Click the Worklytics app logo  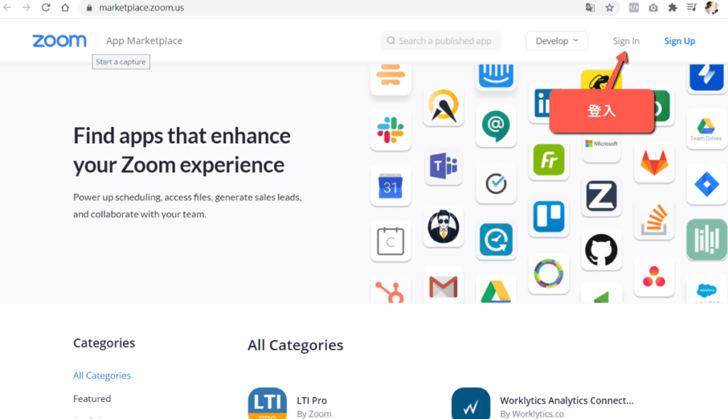coord(471,403)
